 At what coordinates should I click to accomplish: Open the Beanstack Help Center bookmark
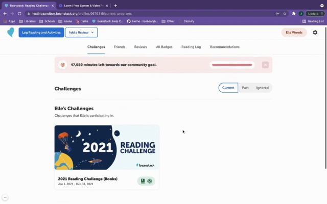click(x=108, y=21)
